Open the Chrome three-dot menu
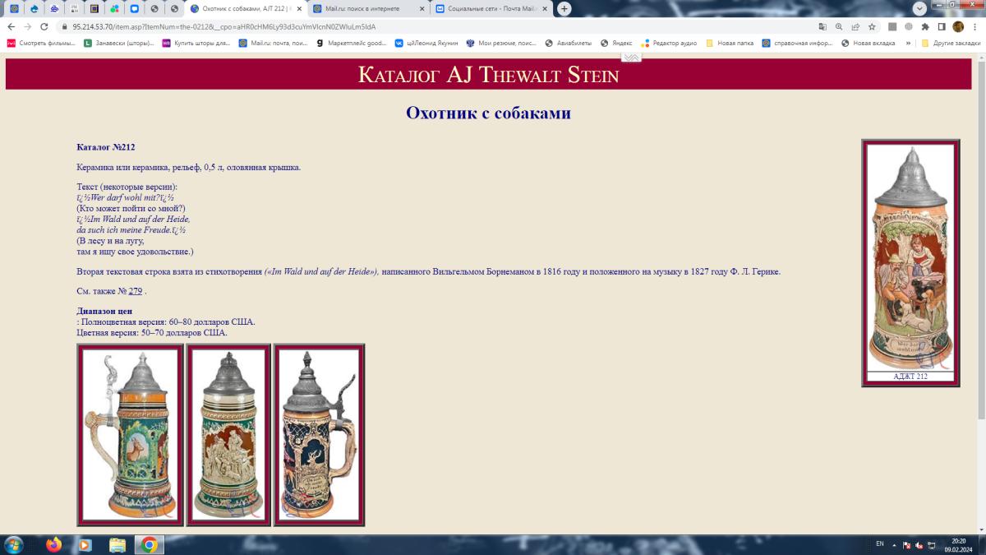Screen dimensions: 986x555 974,26
